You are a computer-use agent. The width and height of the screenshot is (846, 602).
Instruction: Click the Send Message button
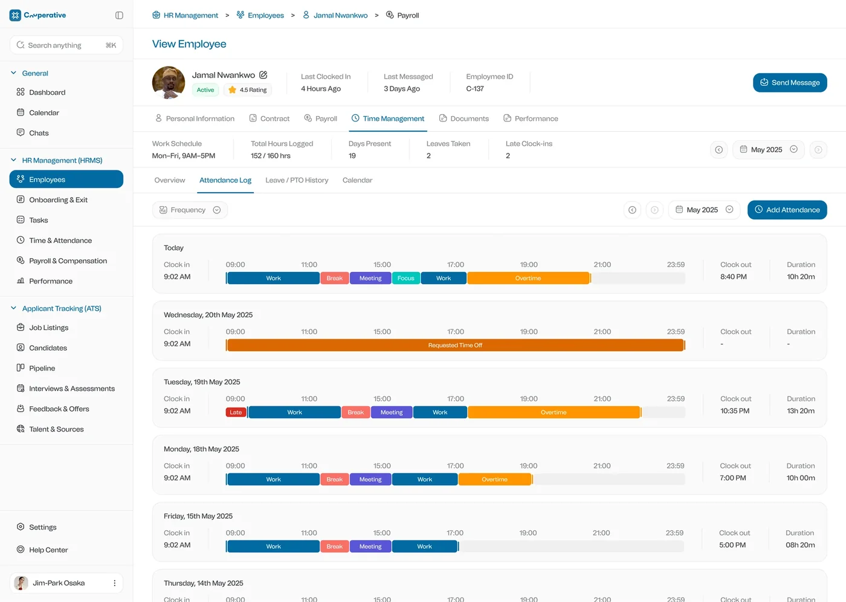(790, 83)
